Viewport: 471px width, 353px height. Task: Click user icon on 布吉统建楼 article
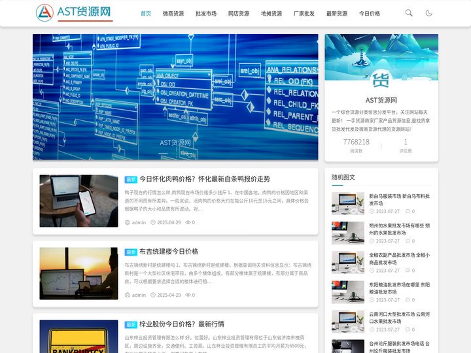(128, 295)
